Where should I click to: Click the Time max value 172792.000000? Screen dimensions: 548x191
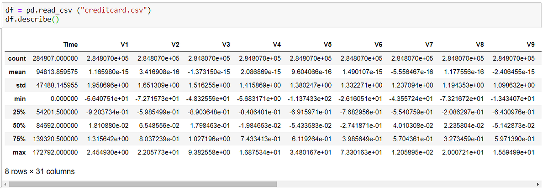click(55, 153)
